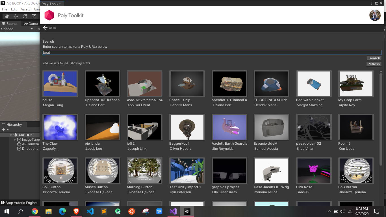Select the Bed with blanket thumbnail
Image resolution: width=386 pixels, height=217 pixels.
click(314, 84)
